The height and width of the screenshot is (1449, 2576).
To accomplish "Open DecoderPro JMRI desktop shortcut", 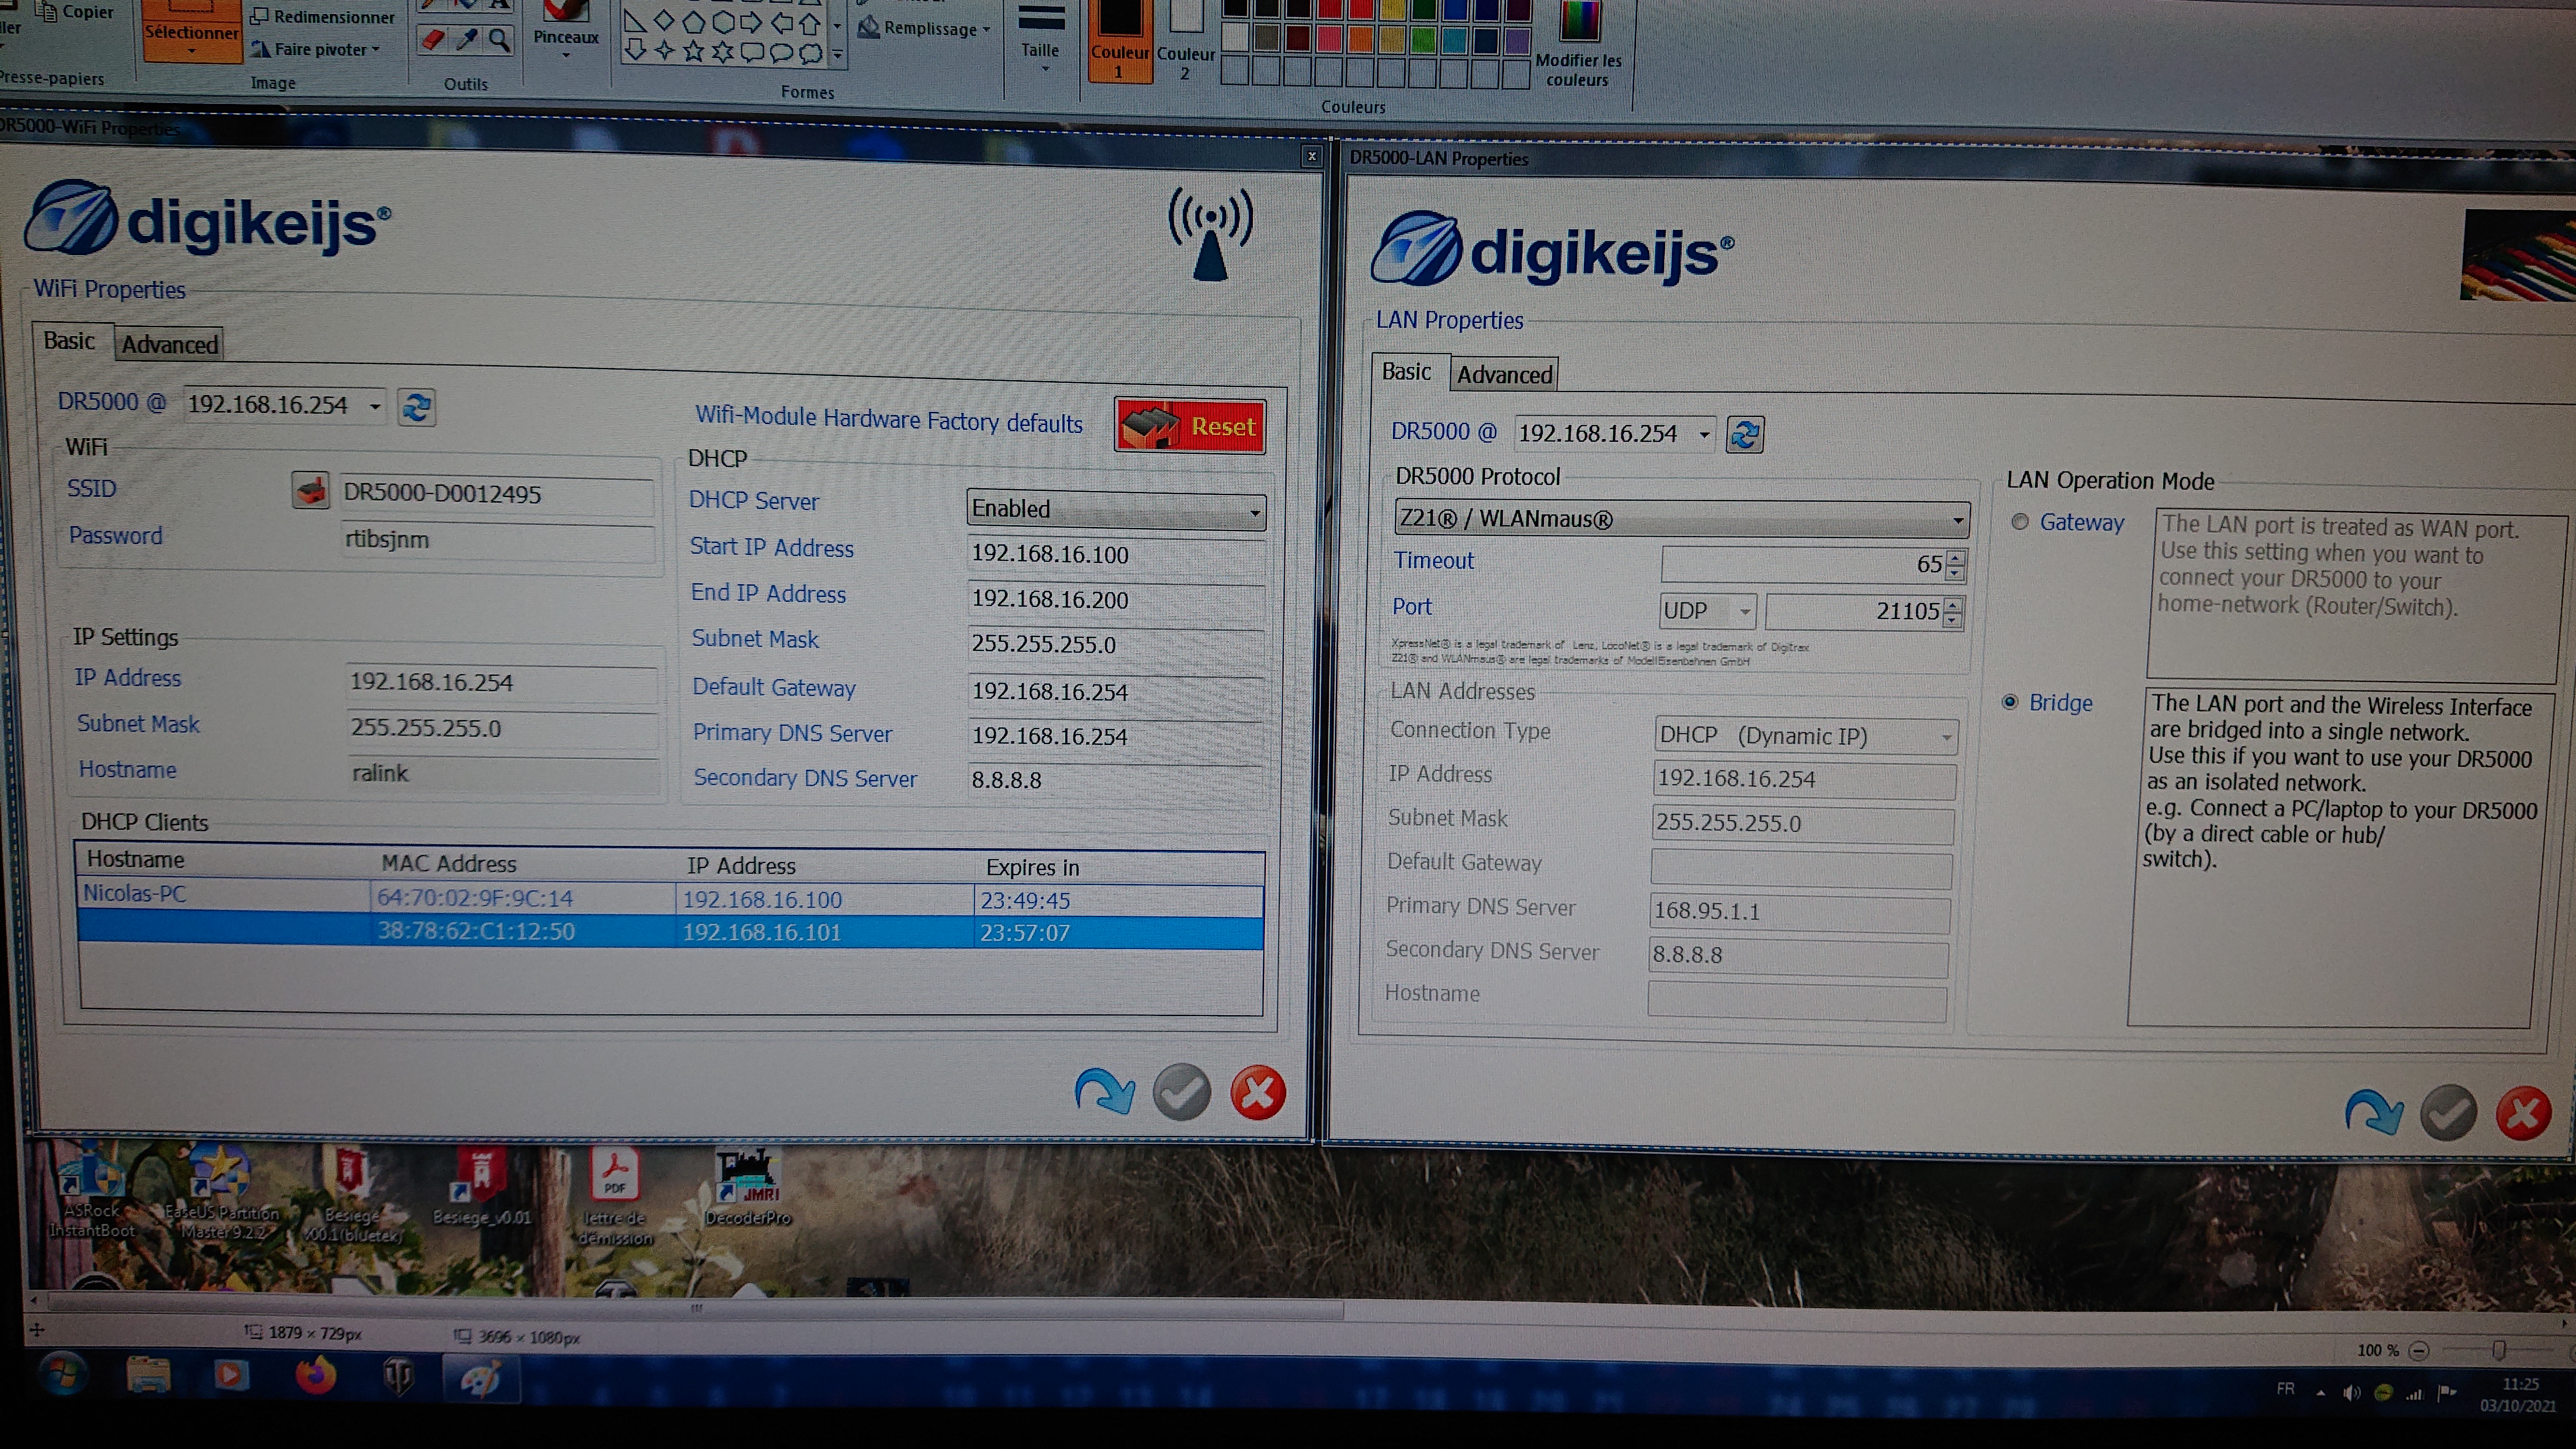I will [x=747, y=1188].
